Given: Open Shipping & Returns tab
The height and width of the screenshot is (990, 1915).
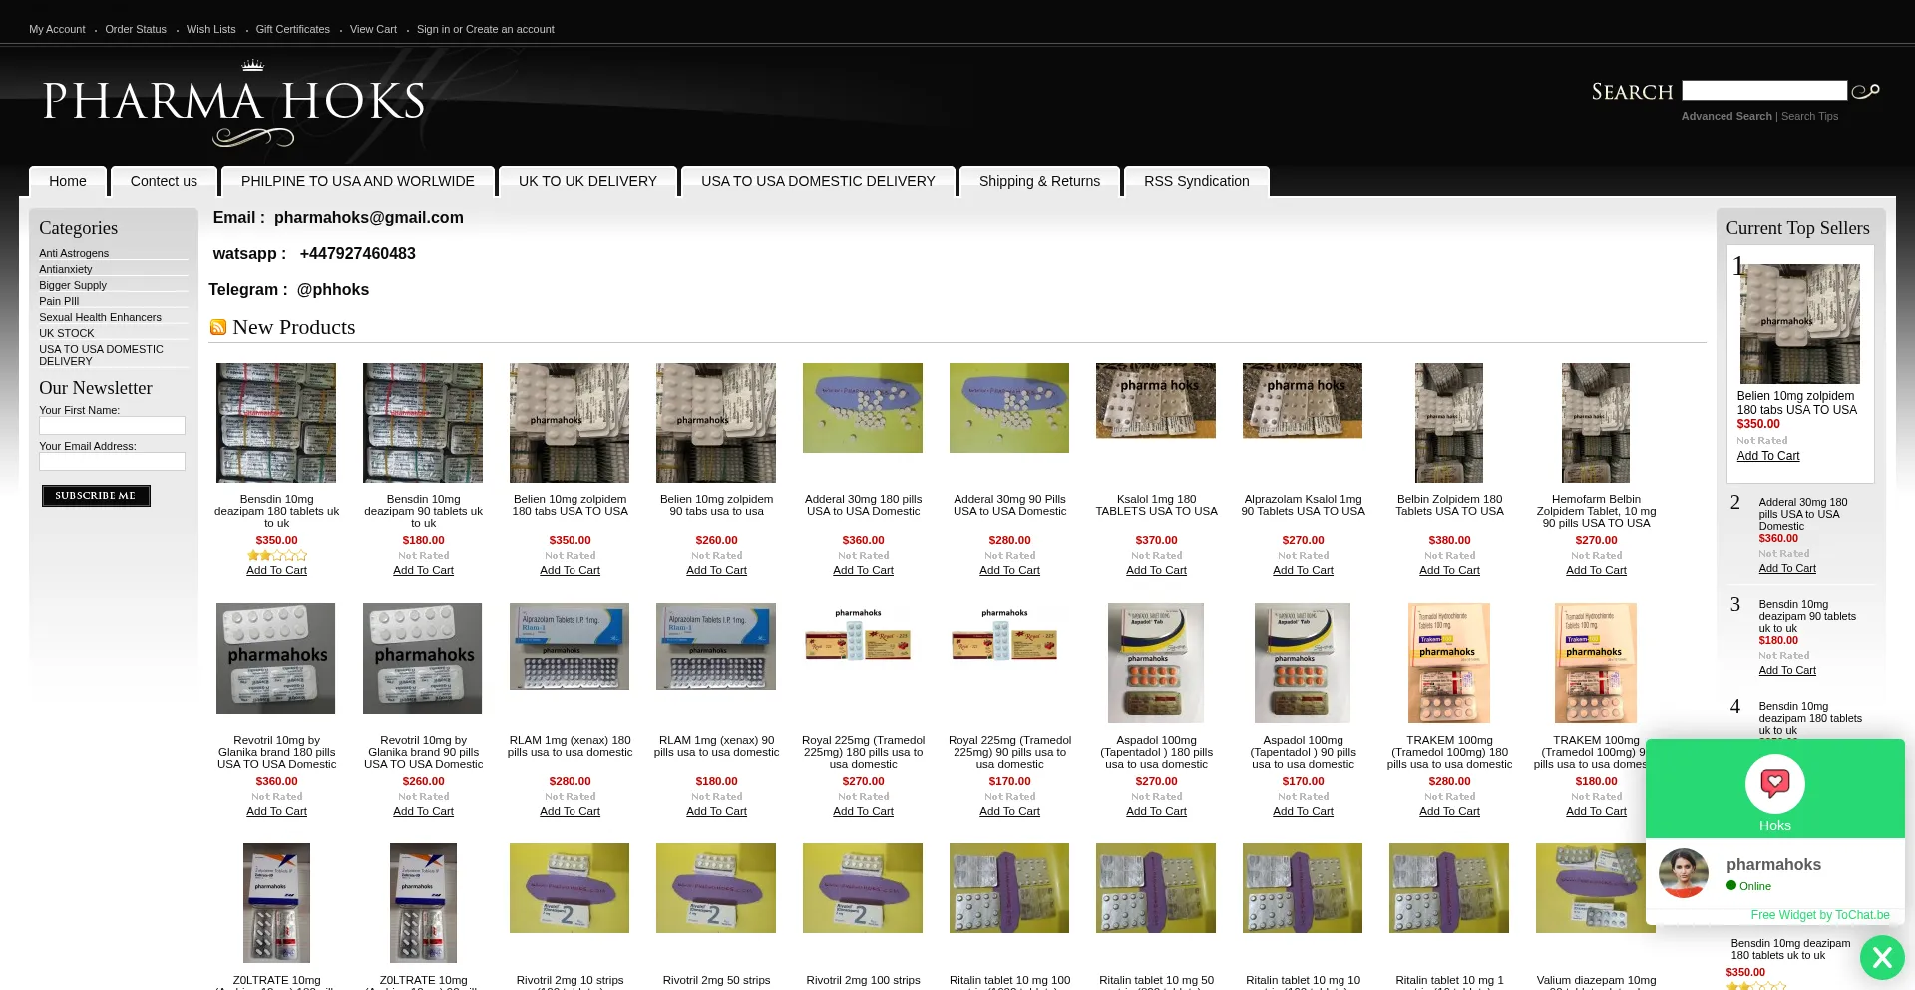Looking at the screenshot, I should click(x=1039, y=181).
